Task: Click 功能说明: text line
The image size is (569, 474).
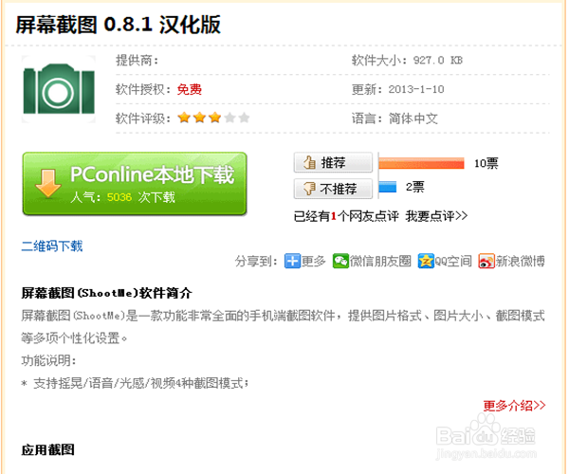Action: pyautogui.click(x=48, y=360)
